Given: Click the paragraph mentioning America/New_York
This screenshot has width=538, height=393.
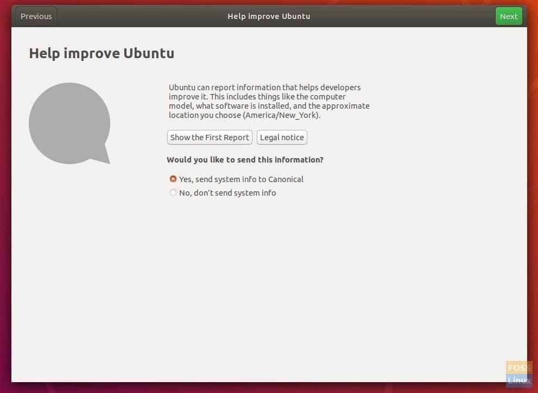Looking at the screenshot, I should [269, 101].
